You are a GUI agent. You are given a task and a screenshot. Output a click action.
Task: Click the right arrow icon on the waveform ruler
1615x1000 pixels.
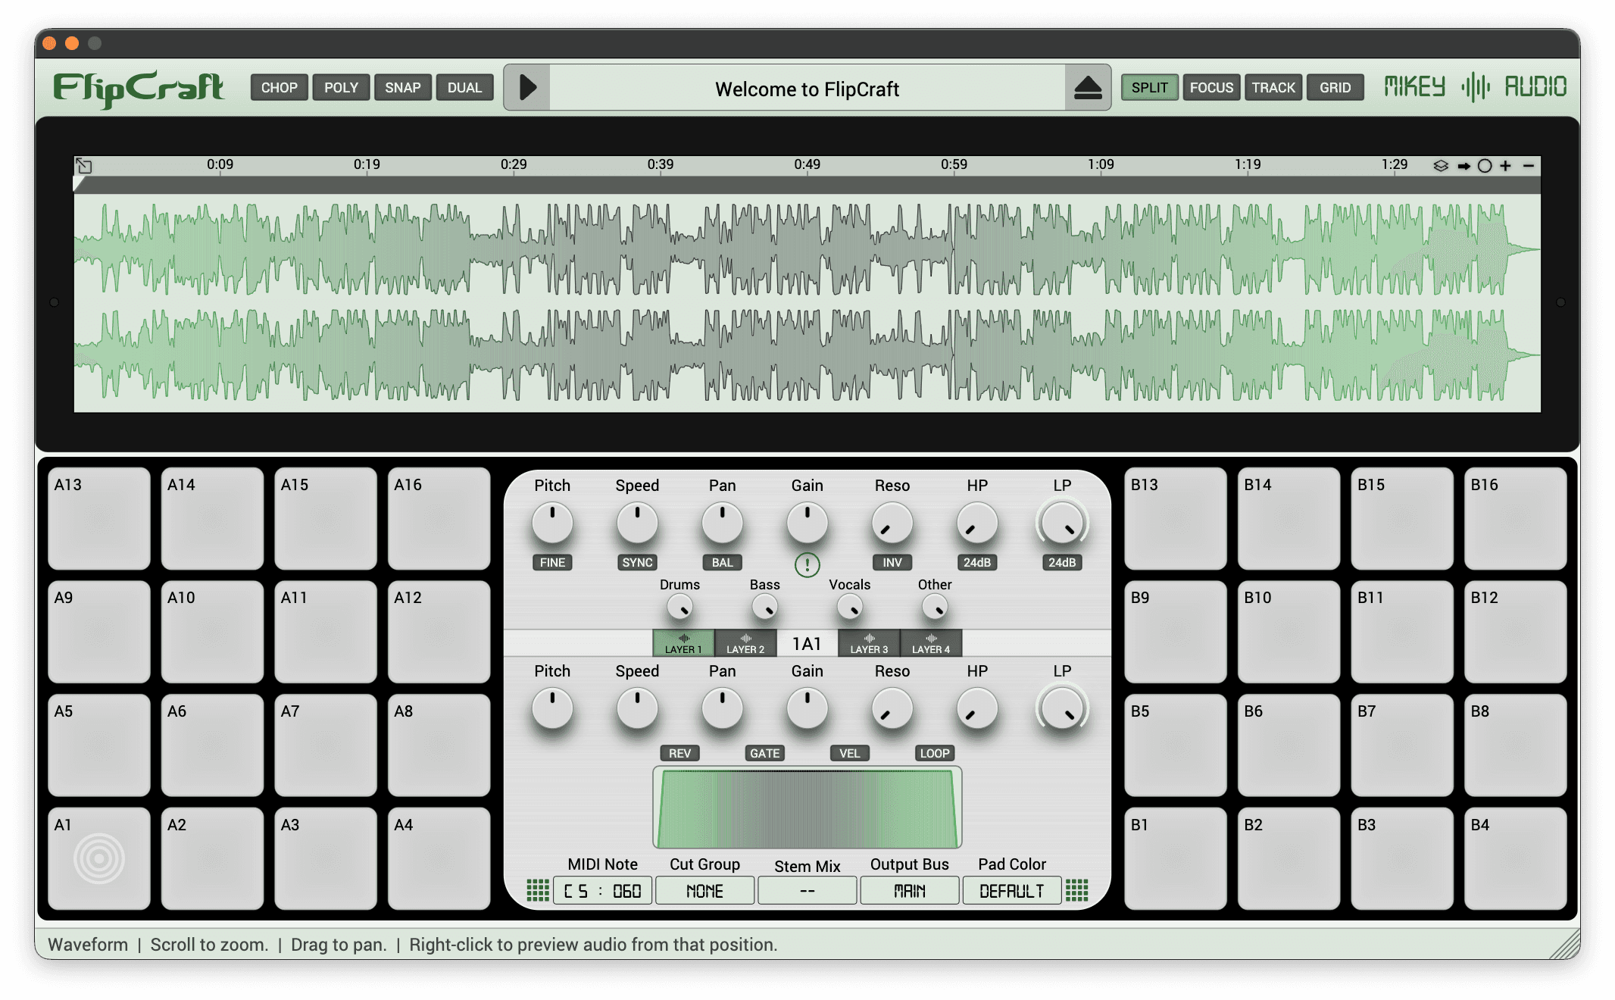coord(1463,166)
